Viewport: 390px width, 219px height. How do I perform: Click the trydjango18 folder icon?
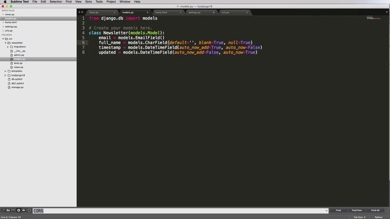[9, 75]
